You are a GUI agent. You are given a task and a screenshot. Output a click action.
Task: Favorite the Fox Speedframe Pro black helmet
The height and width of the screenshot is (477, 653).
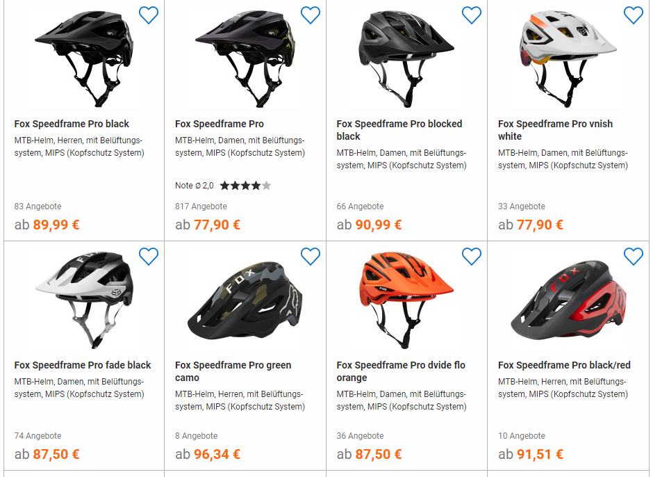pos(149,15)
